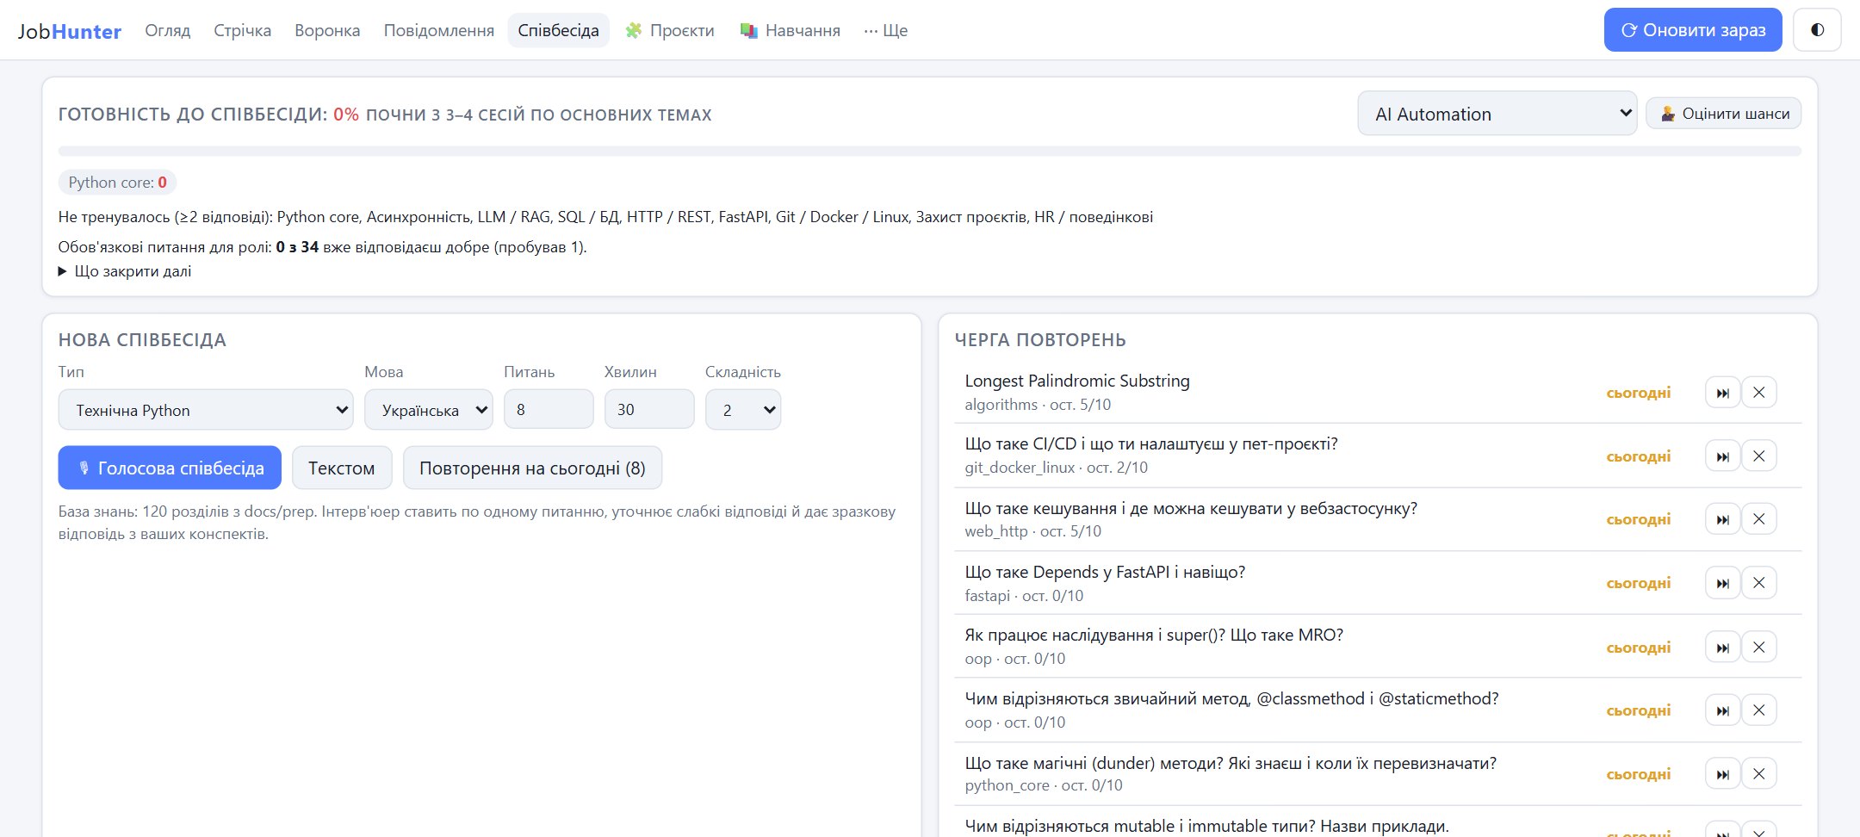This screenshot has height=837, width=1860.
Task: Open the Проєкти tab
Action: (670, 30)
